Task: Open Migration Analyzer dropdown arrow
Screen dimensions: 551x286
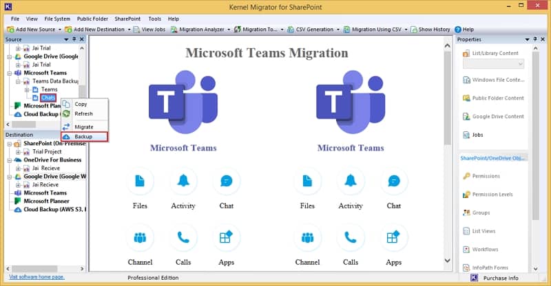Action: tap(229, 30)
